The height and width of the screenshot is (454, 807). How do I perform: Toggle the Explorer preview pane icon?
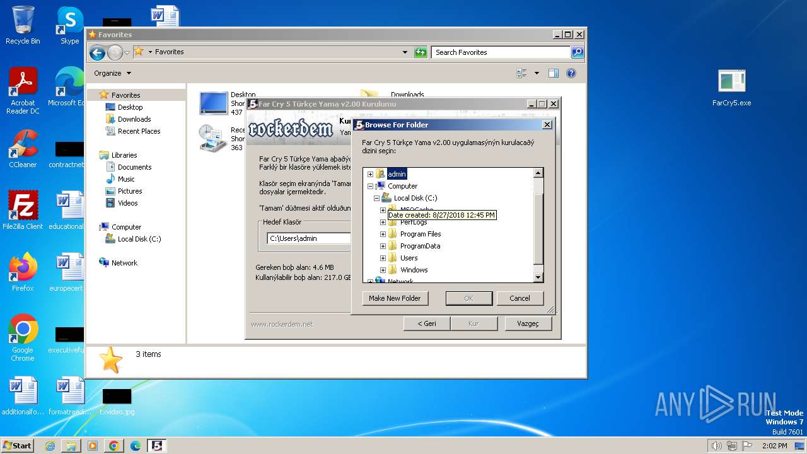tap(554, 73)
